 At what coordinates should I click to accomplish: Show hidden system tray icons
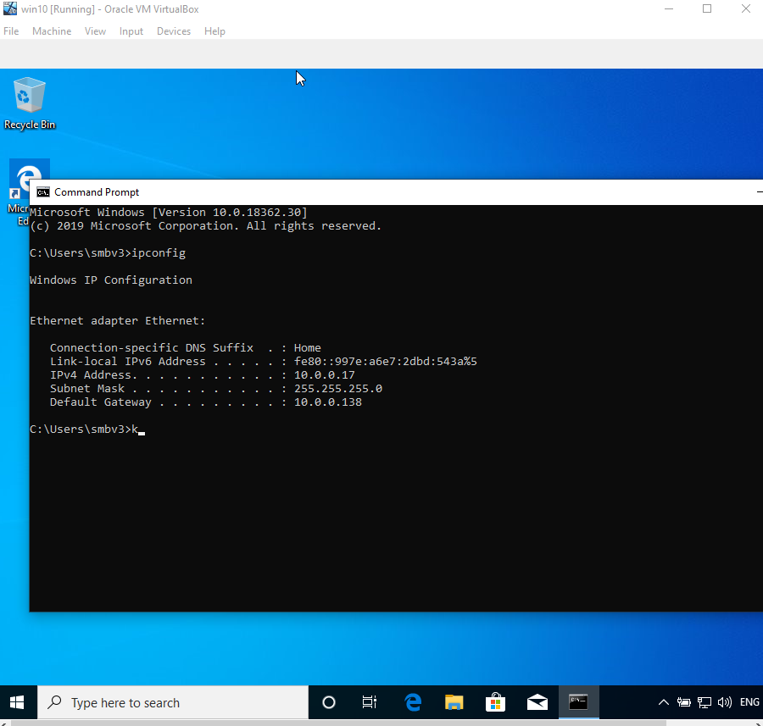[x=663, y=702]
